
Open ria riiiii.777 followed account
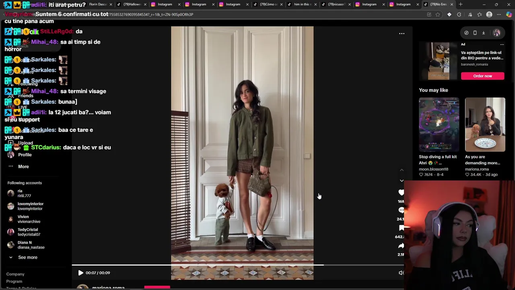[24, 193]
